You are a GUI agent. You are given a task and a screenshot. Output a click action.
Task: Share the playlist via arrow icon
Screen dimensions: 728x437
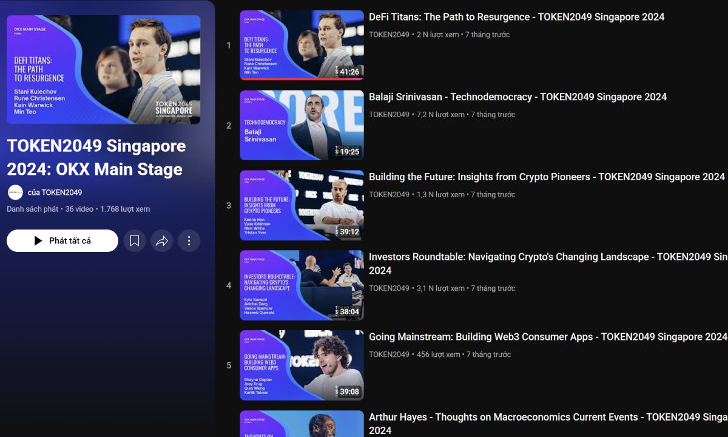coord(162,241)
